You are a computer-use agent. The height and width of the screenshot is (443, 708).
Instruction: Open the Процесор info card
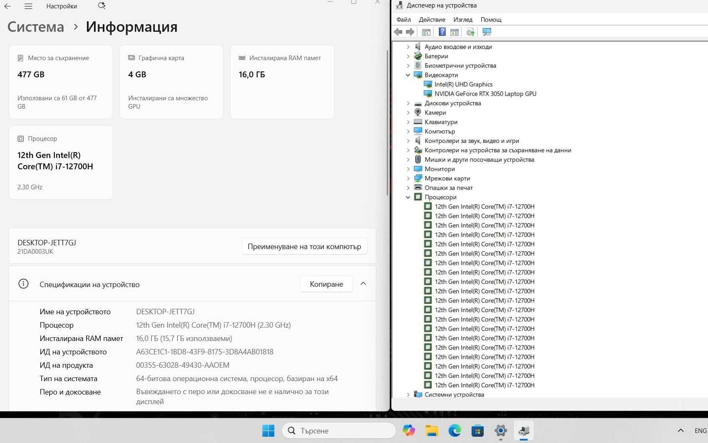[x=61, y=163]
